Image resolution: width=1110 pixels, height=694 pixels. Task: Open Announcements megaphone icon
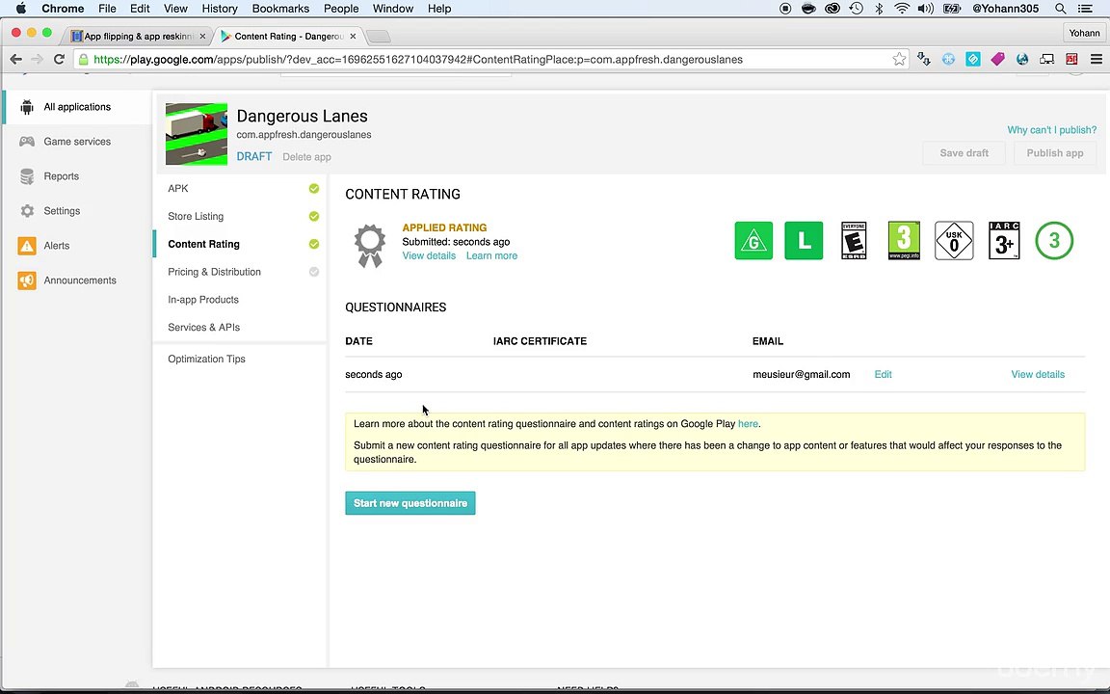pos(27,280)
